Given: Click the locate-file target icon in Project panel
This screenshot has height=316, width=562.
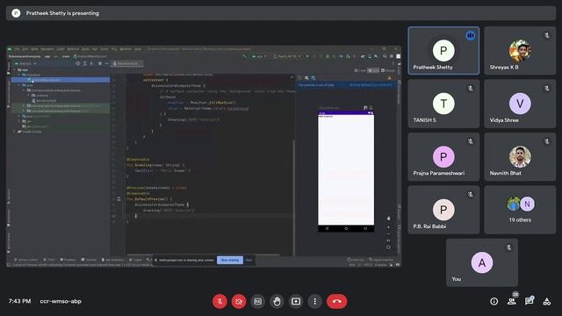Looking at the screenshot, I should coord(78,63).
